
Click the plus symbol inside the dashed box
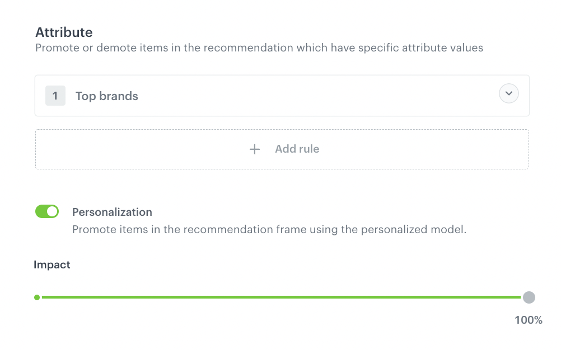[x=254, y=149]
